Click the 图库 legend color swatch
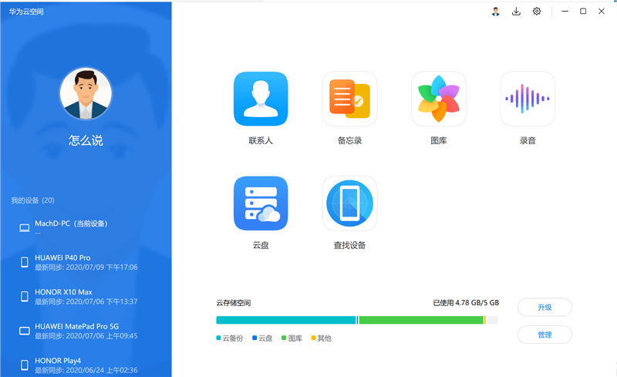Screen dimensions: 617x377 coord(284,338)
